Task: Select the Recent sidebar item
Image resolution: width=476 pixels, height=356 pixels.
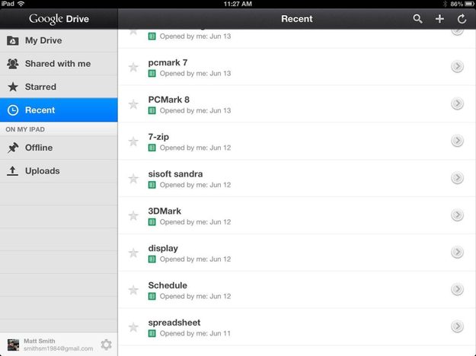Action: pyautogui.click(x=59, y=110)
